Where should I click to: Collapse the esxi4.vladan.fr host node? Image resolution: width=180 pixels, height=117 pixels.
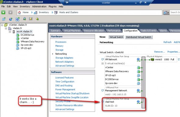pos(10,31)
